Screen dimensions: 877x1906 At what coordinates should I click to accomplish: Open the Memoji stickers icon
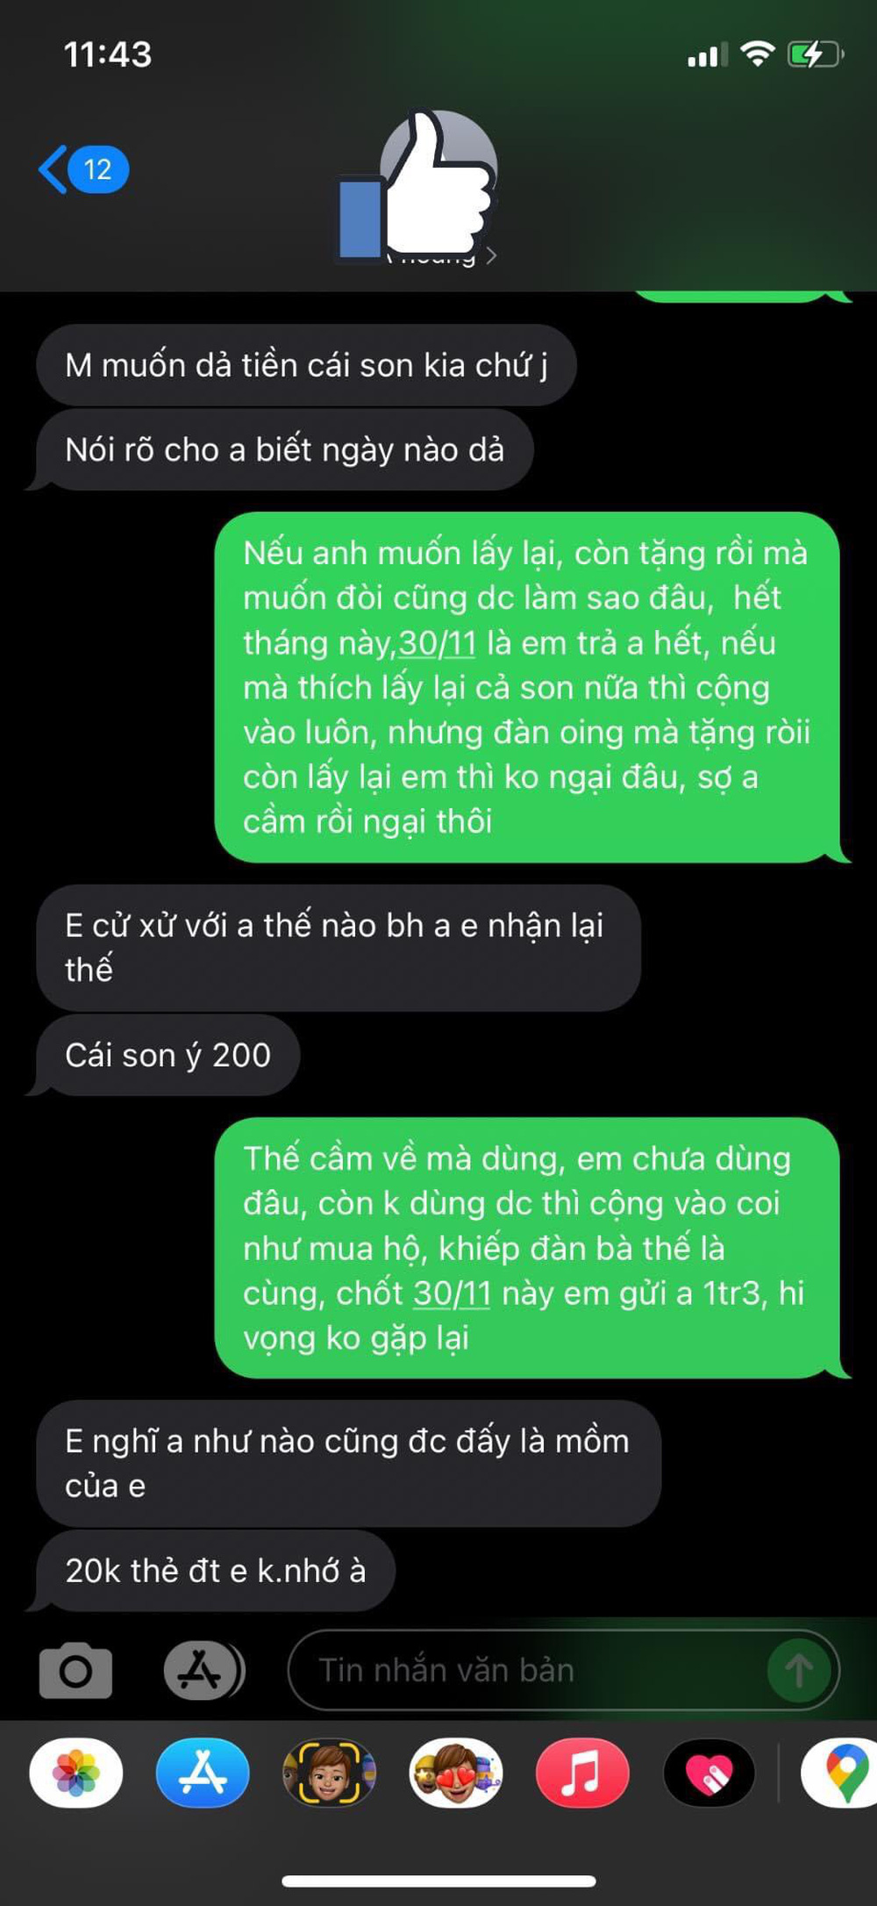[x=456, y=1773]
